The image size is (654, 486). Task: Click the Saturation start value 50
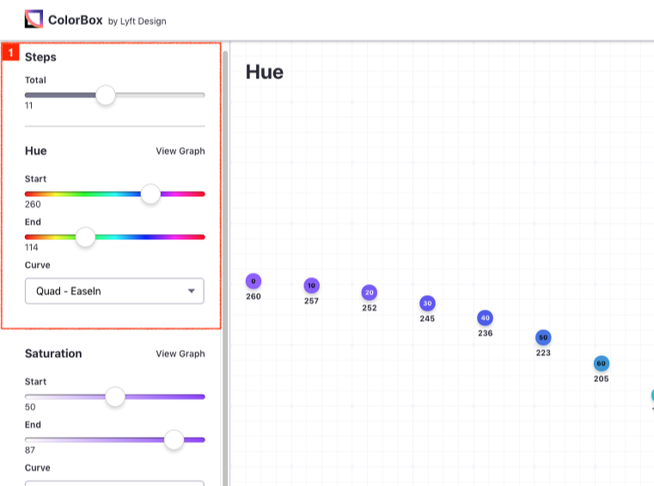(x=30, y=407)
